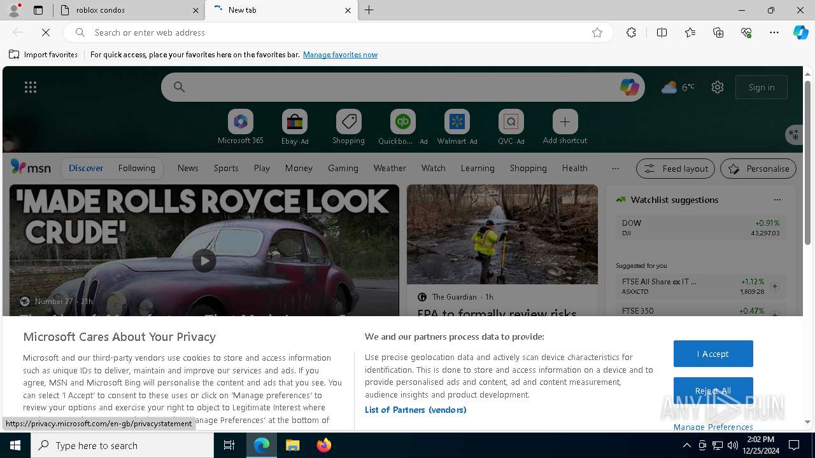
Task: Open the MSN apps grid launcher
Action: [31, 87]
